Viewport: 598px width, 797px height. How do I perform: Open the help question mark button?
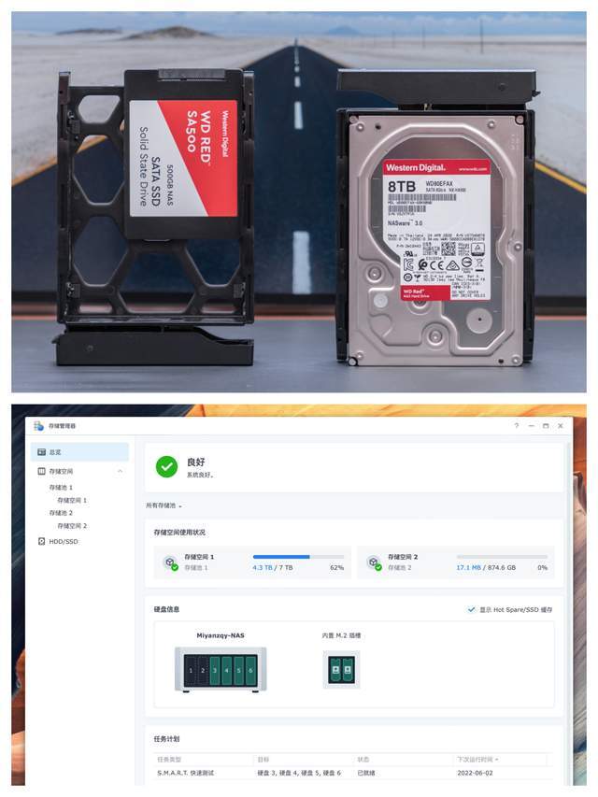point(517,426)
